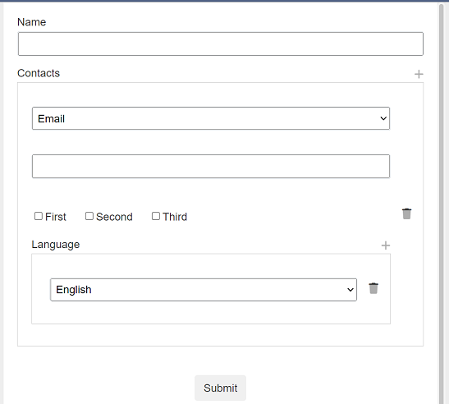Submit the form
Image resolution: width=449 pixels, height=404 pixels.
(220, 388)
